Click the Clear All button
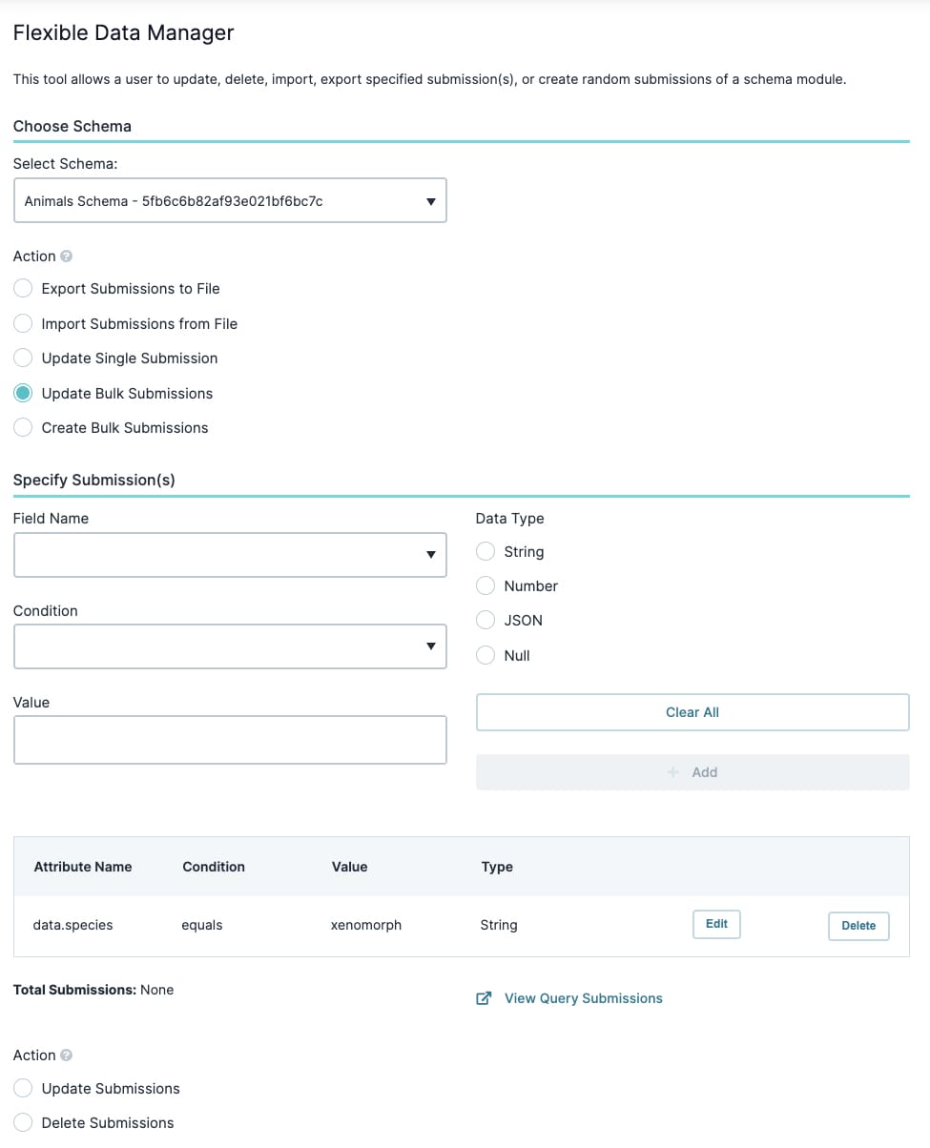 pos(692,712)
